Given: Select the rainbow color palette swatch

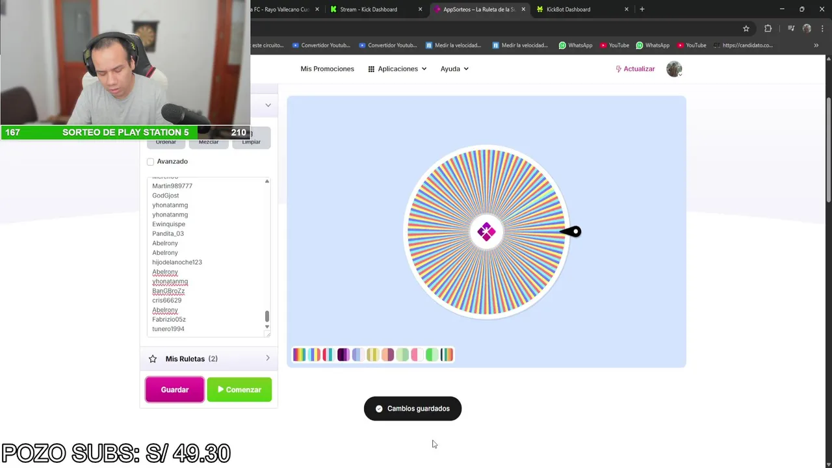Looking at the screenshot, I should click(x=299, y=355).
